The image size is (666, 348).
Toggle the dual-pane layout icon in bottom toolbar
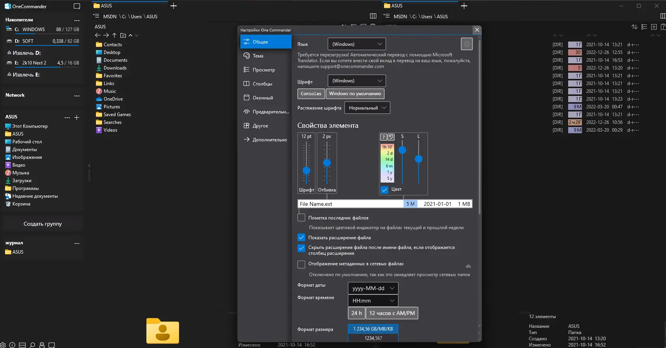click(23, 345)
